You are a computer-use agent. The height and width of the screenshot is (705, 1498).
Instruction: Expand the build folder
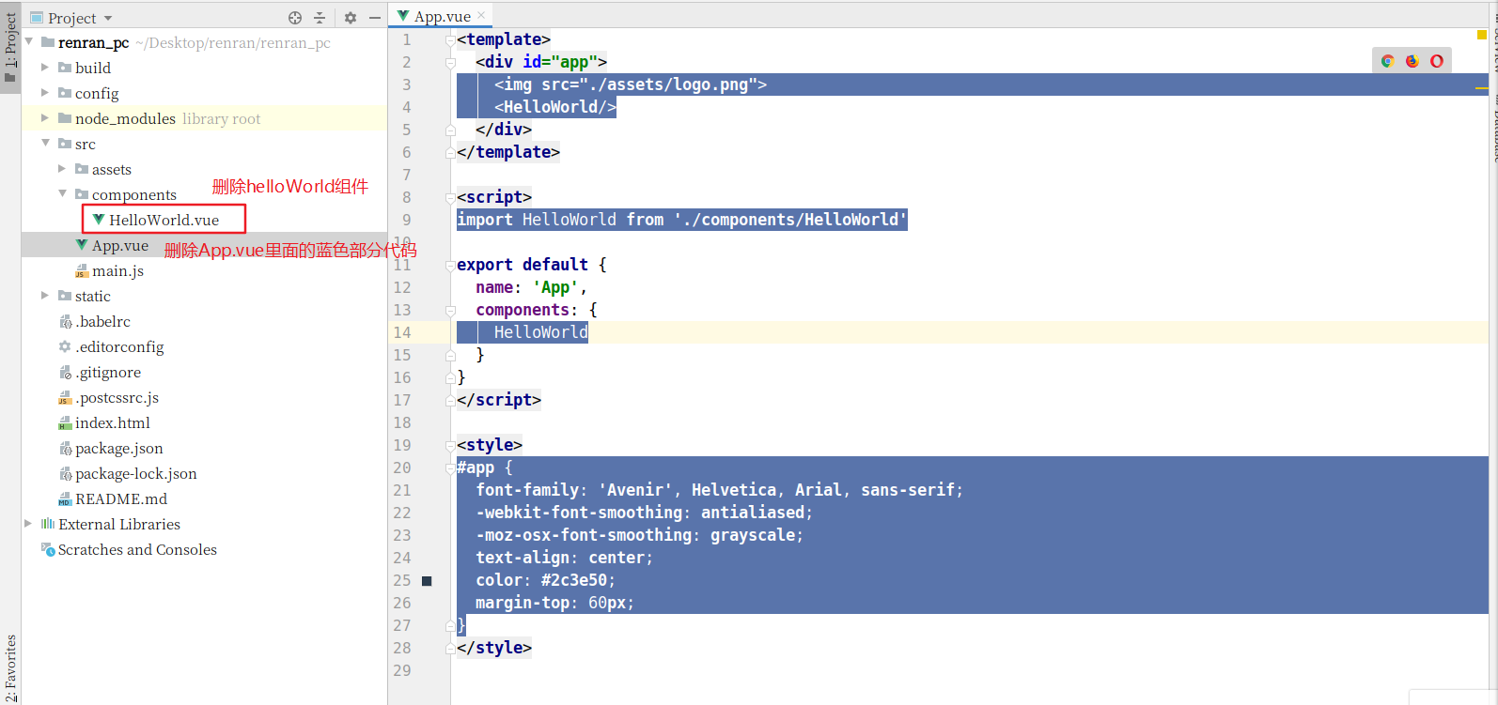point(45,68)
